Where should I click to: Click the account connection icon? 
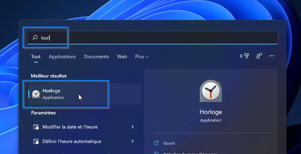point(259,56)
